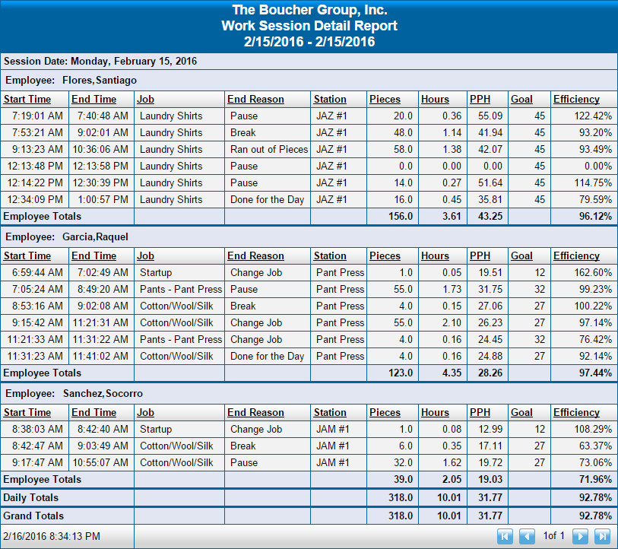Viewport: 618px width, 549px height.
Task: Click the Employee: Garcia,Raquel heading
Action: pos(67,237)
